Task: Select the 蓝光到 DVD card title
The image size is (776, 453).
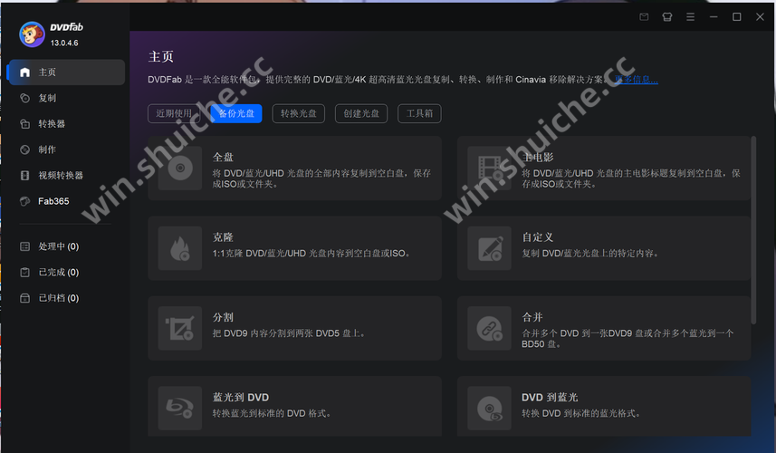Action: point(241,397)
